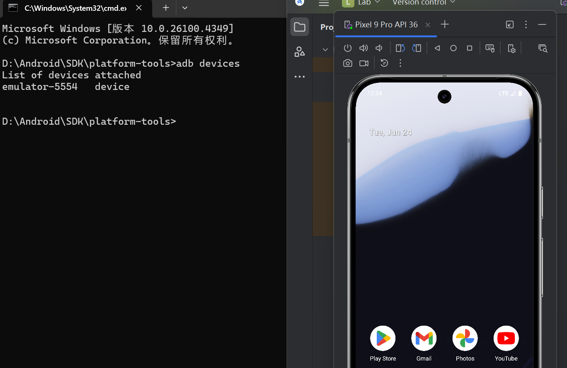Open the Lab project dropdown

(361, 3)
